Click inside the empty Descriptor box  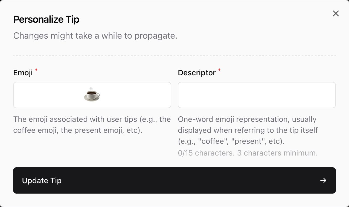[257, 95]
